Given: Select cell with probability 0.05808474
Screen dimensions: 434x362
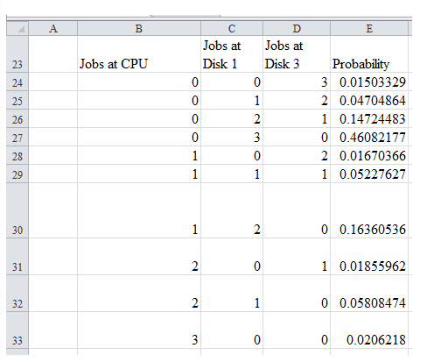Looking at the screenshot, I should [369, 294].
